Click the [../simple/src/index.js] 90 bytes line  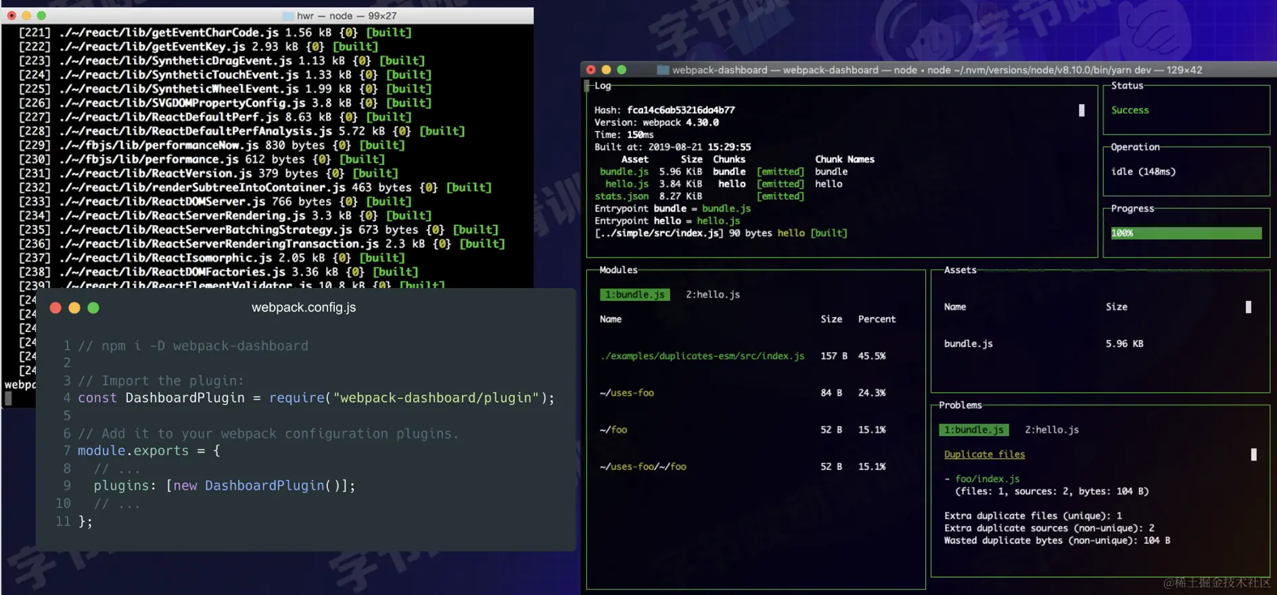tap(720, 233)
